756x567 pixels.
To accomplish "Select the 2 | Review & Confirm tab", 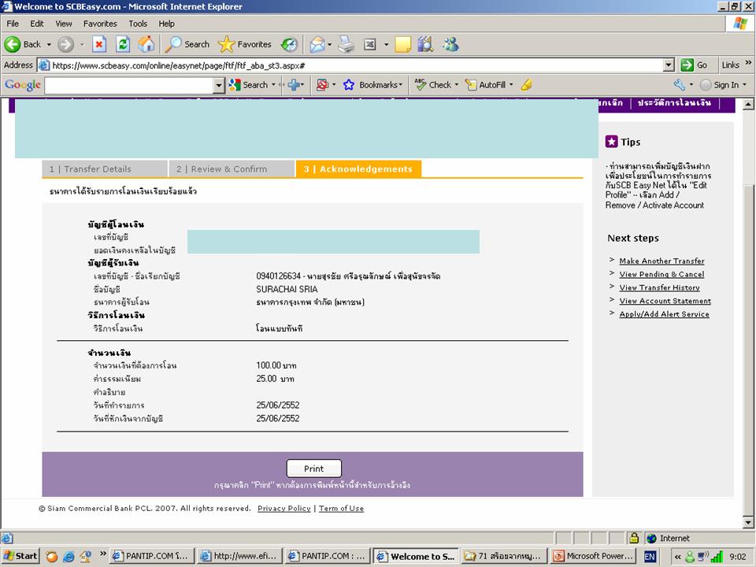I will (x=232, y=169).
